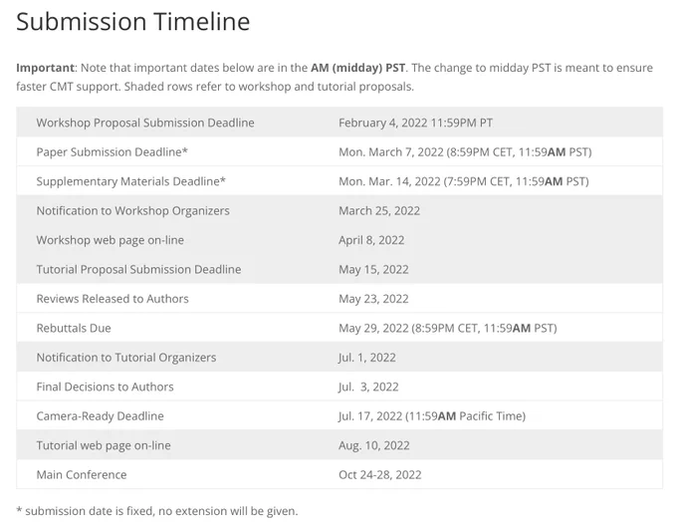Click the Tutorial web page on-line label
The height and width of the screenshot is (524, 677).
pyautogui.click(x=104, y=445)
